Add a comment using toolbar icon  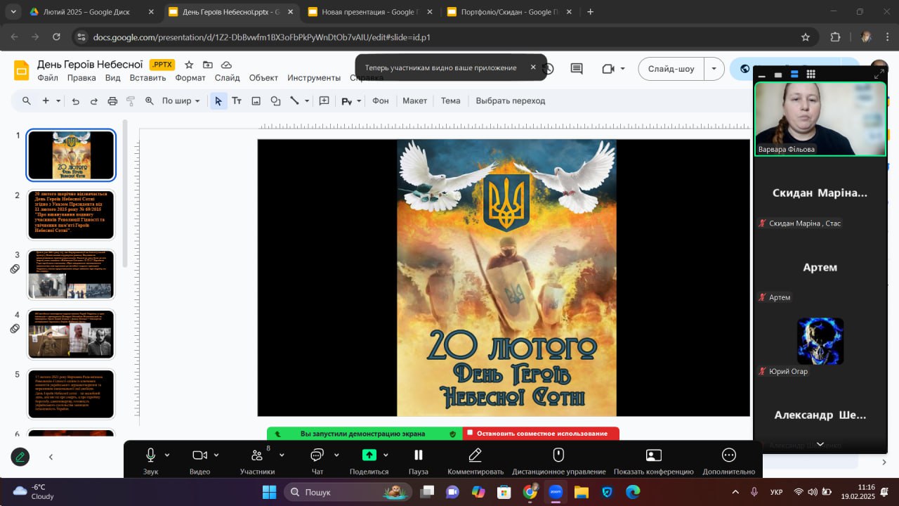(x=324, y=101)
